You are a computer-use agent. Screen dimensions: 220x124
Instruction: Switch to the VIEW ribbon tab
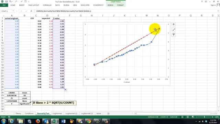coord(75,5)
